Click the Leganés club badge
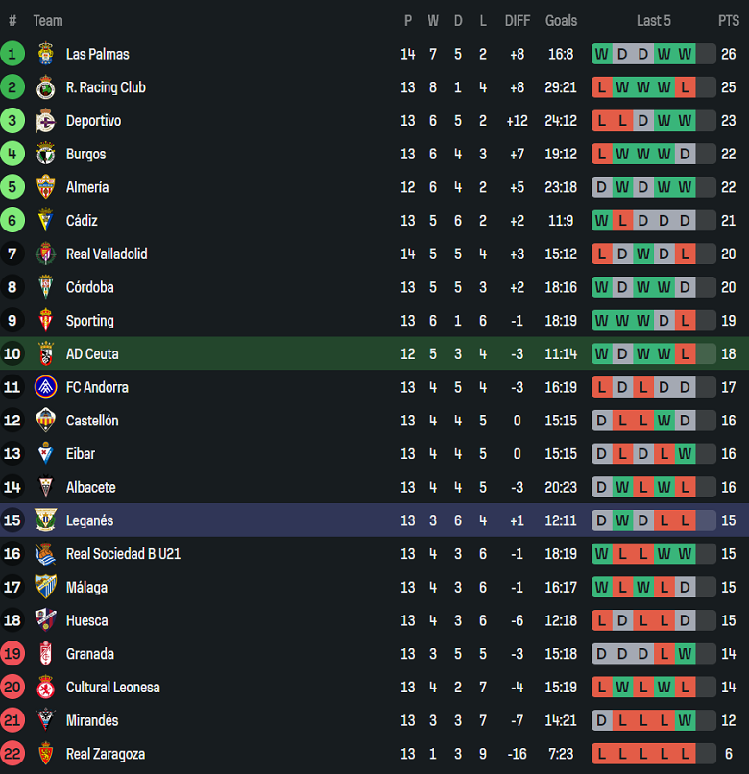The width and height of the screenshot is (749, 774). pos(45,520)
